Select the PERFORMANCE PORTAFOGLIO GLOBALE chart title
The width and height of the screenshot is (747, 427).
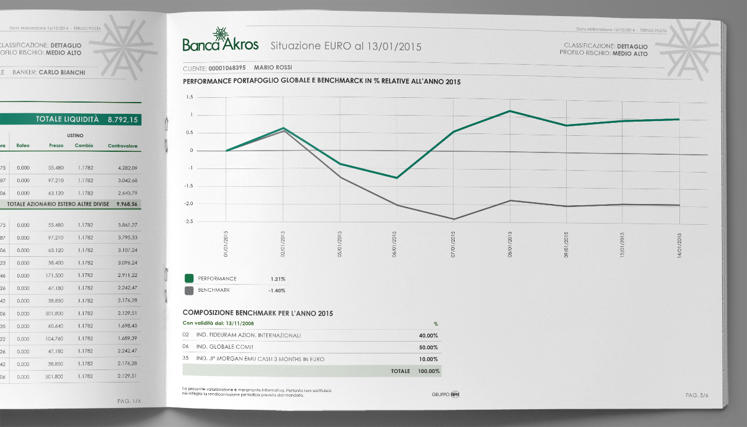coord(322,81)
